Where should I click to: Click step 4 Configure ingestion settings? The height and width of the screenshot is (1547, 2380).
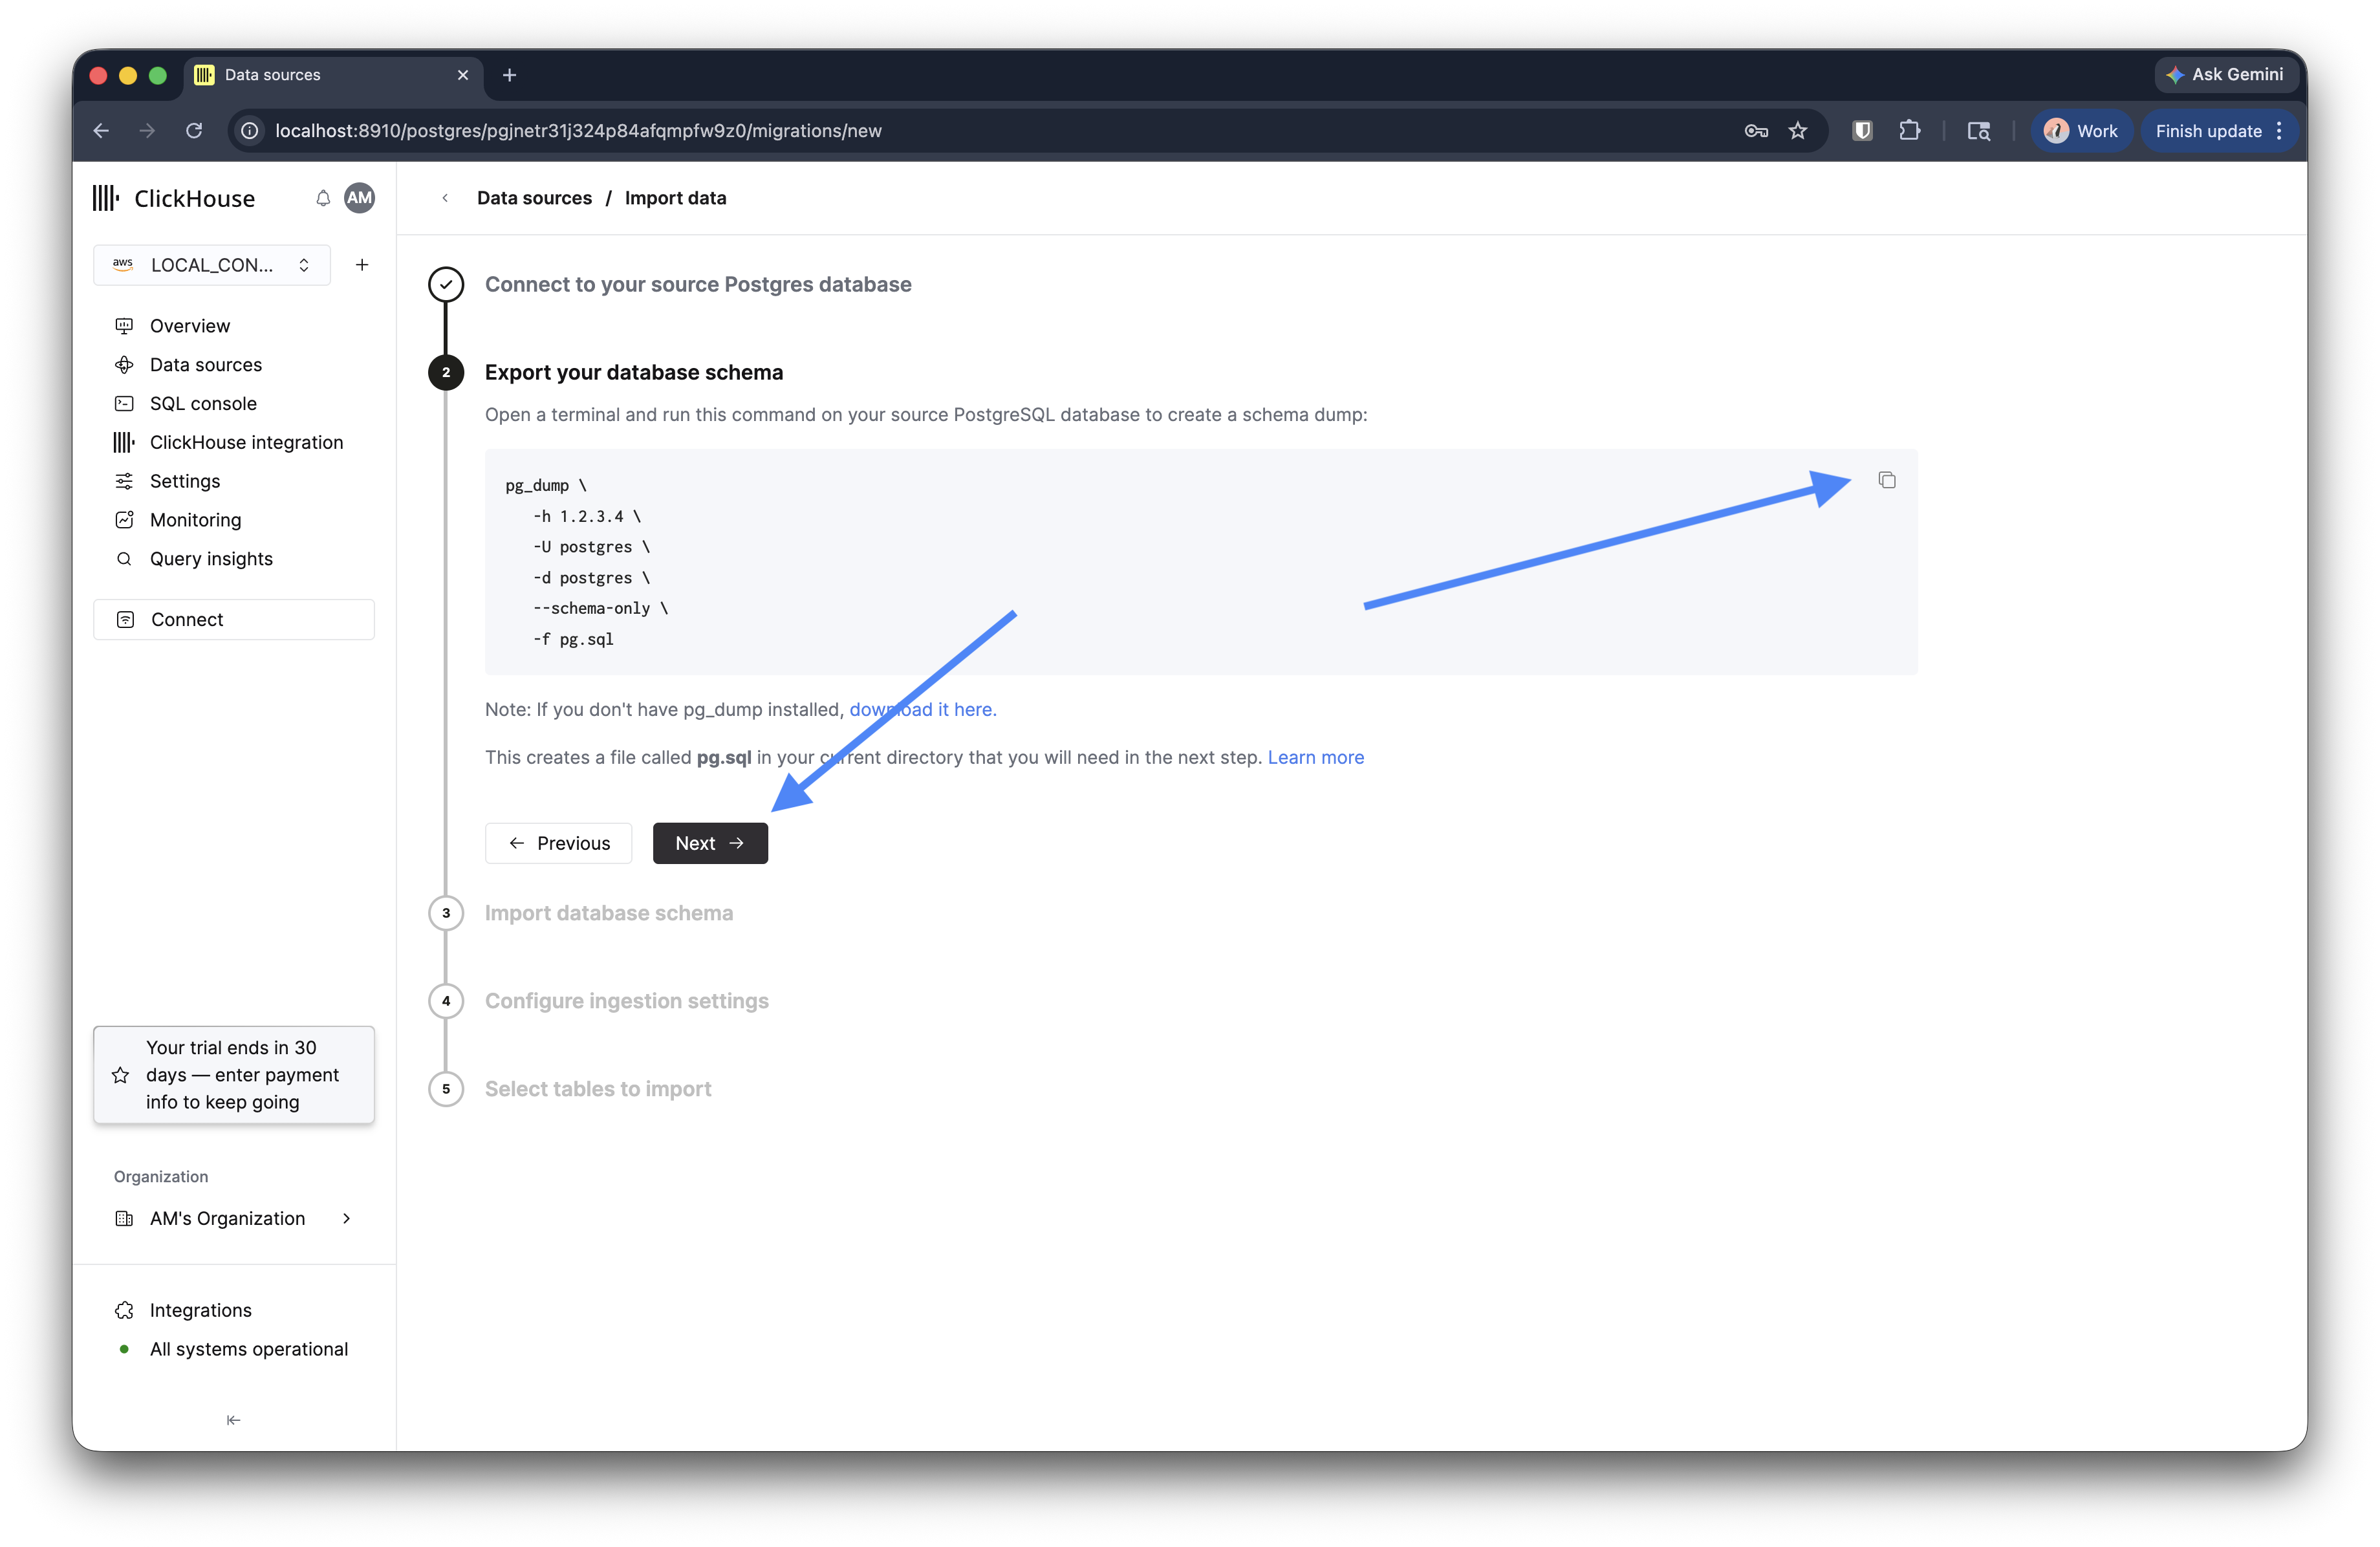pos(627,1001)
